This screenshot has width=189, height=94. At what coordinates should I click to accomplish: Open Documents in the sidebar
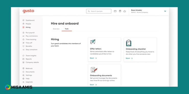pos(30,72)
